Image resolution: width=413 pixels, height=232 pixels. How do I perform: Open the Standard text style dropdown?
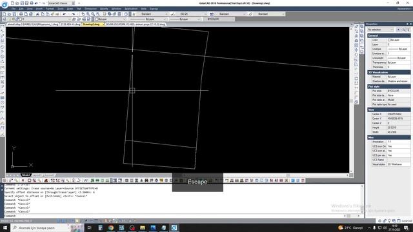(x=152, y=14)
